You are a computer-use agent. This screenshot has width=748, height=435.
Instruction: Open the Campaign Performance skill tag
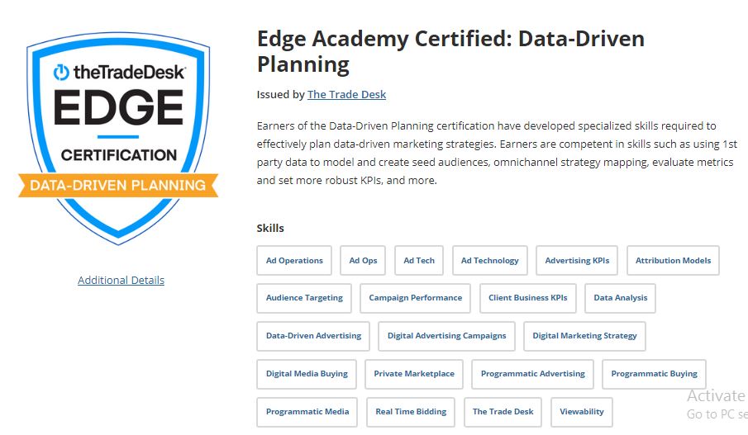coord(415,298)
